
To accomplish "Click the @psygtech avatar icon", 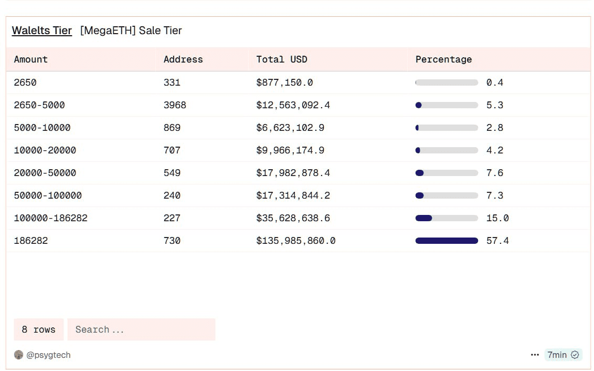I will coord(18,355).
